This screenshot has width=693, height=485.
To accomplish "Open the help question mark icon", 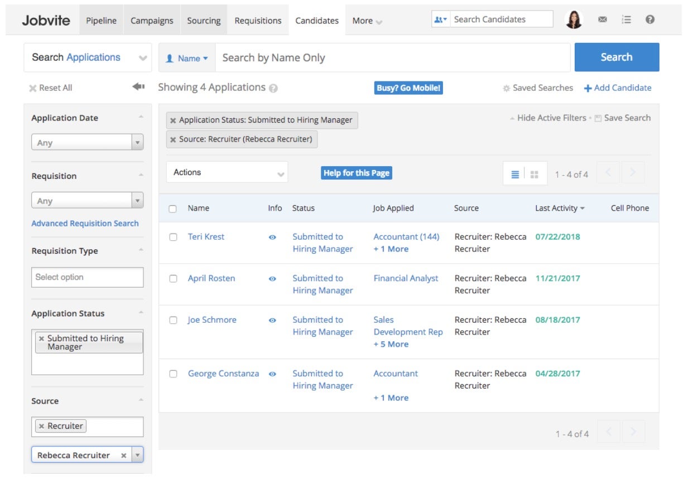I will click(x=649, y=20).
